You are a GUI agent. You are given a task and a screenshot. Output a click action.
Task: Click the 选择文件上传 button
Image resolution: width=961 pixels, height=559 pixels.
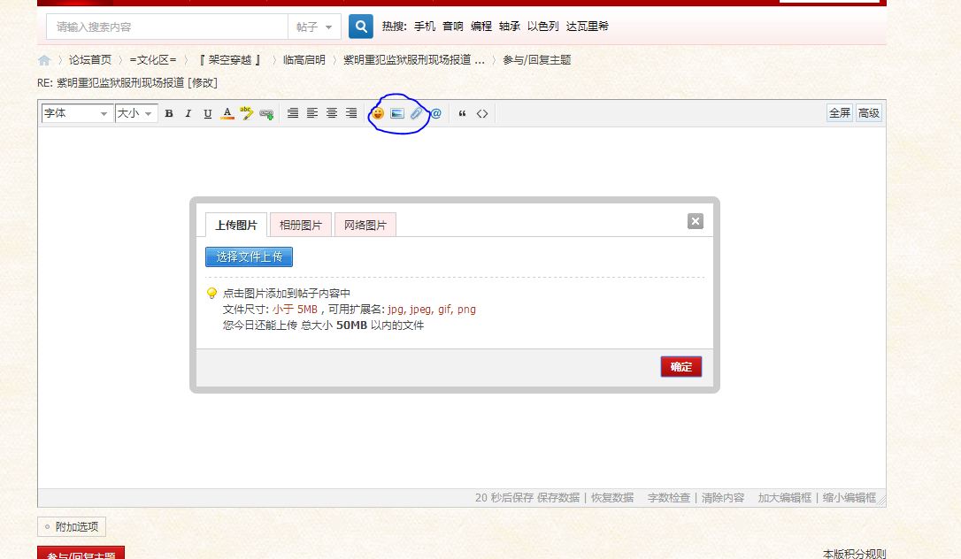249,257
